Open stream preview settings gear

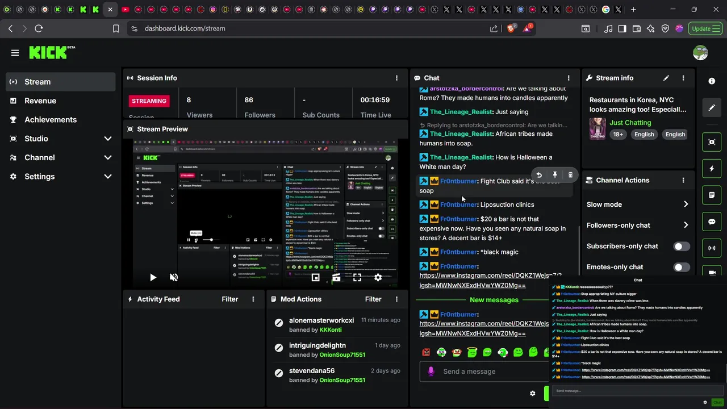pos(378,277)
